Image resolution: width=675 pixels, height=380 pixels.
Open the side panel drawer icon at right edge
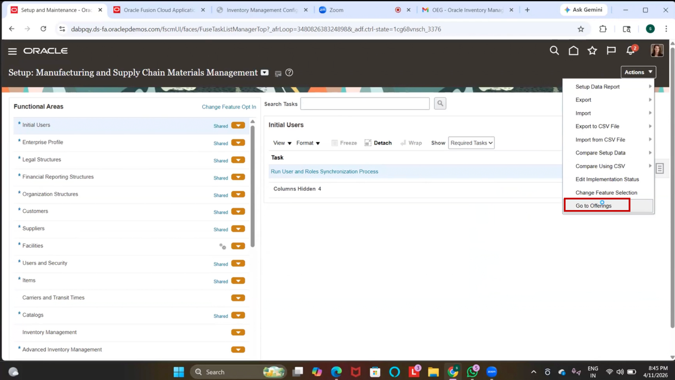click(660, 169)
